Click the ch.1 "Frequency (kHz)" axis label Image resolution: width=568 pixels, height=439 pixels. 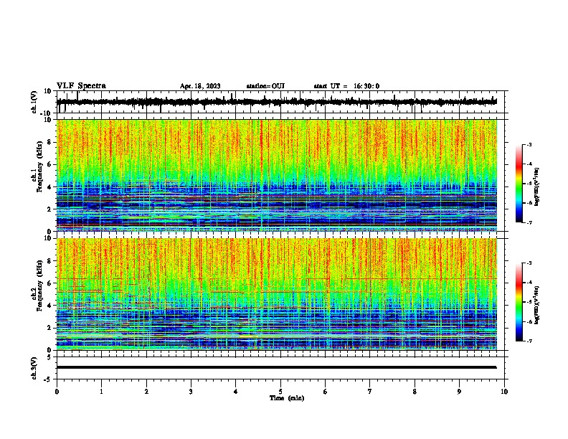click(40, 167)
